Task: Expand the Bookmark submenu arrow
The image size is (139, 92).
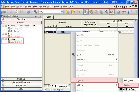Action: 117,59
